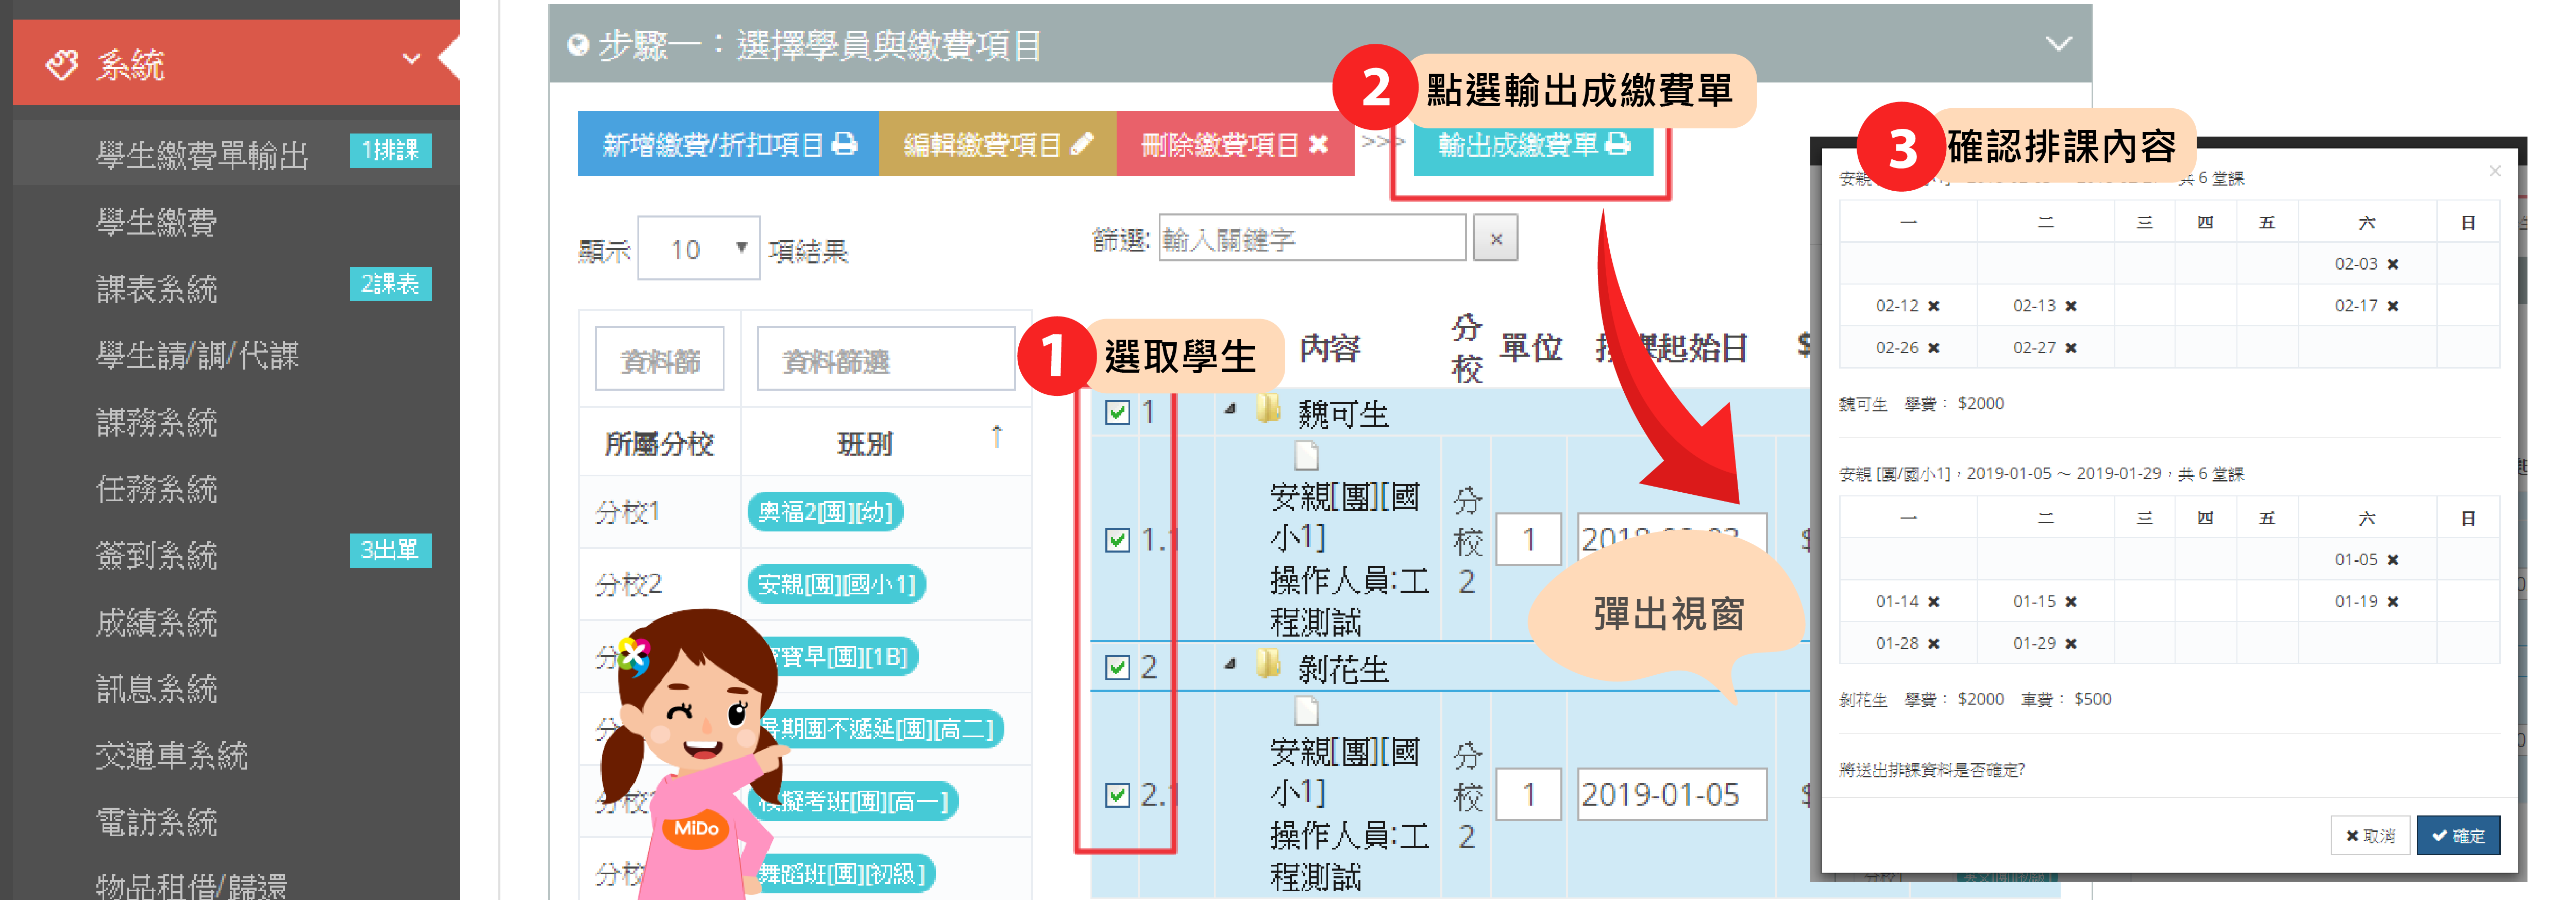
Task: Remove the 02-03 session date
Action: 2393,264
